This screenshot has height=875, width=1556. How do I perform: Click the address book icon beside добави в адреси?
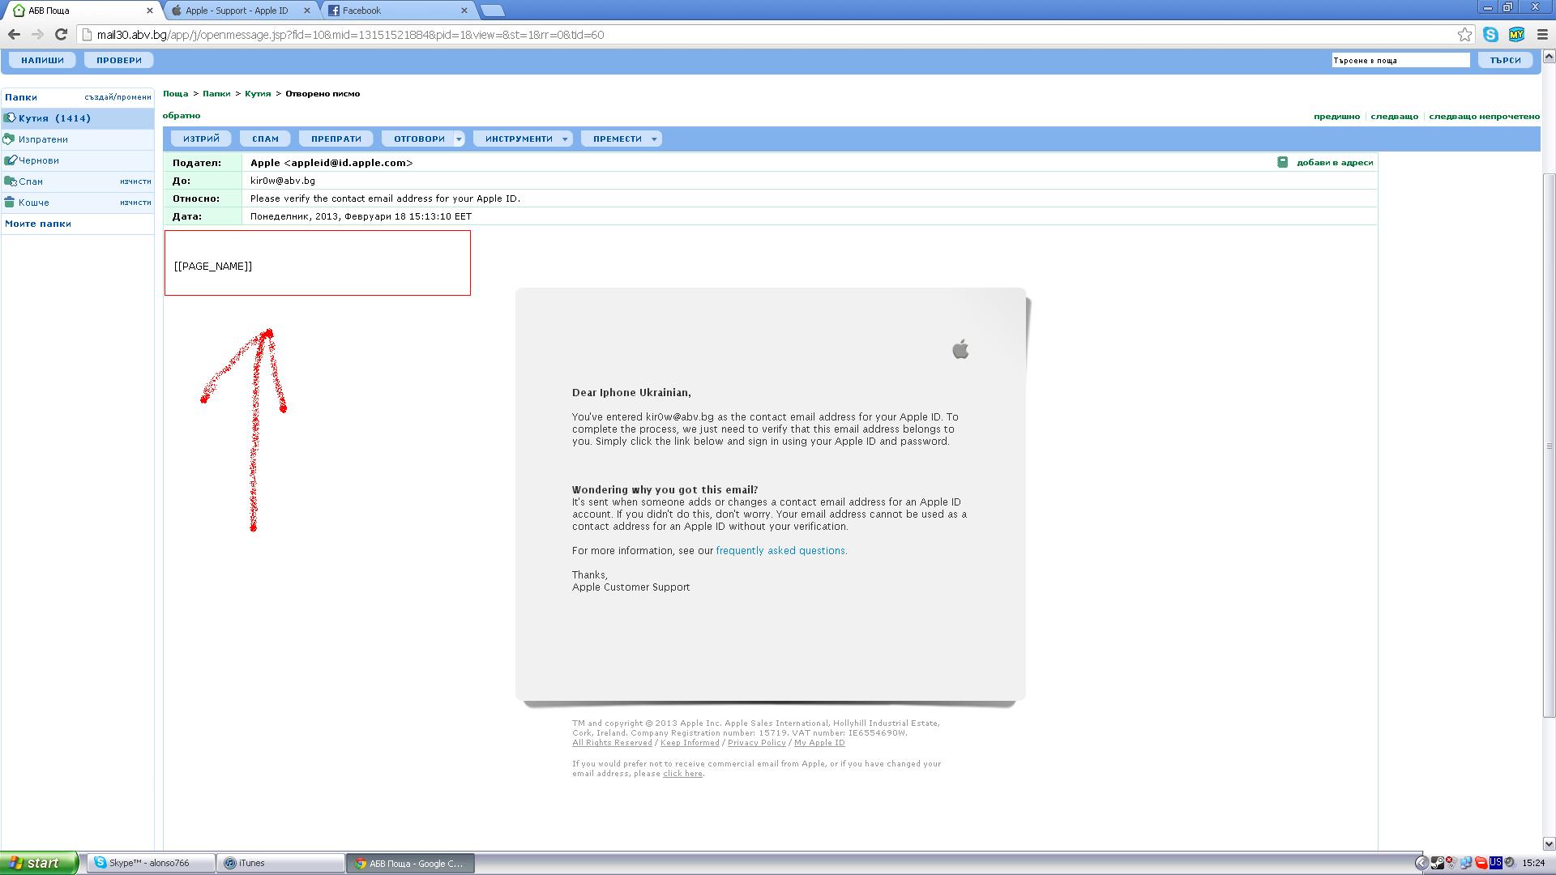pyautogui.click(x=1282, y=162)
